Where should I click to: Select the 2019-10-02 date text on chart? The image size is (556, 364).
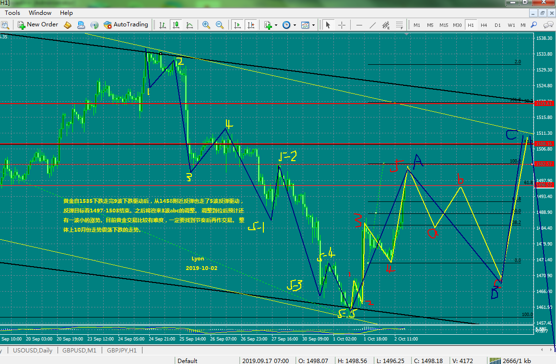201,268
